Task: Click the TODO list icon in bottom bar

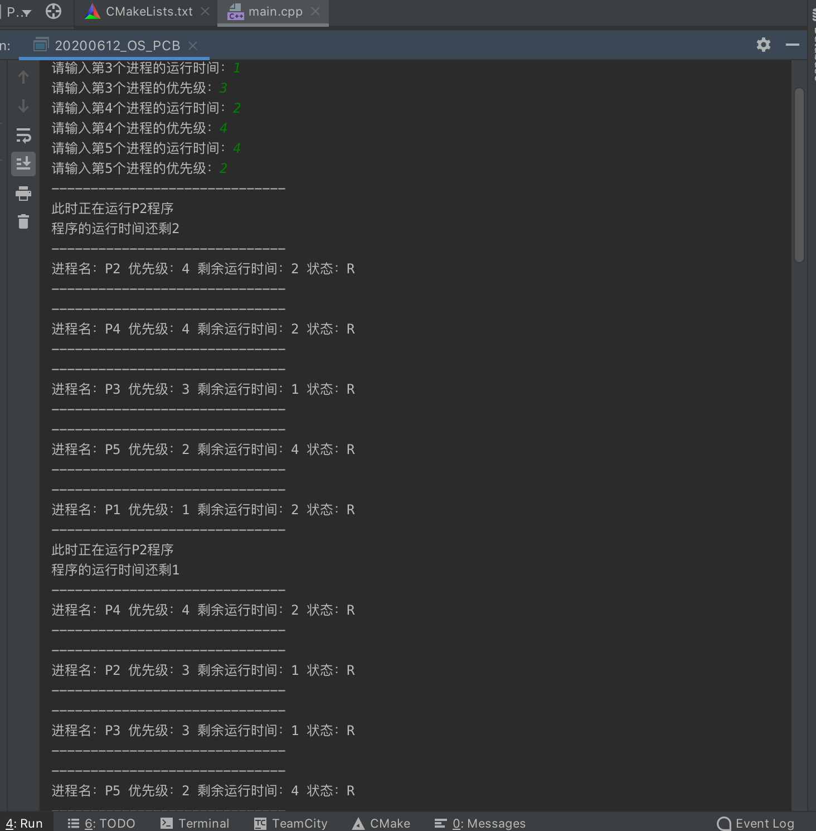Action: tap(74, 823)
